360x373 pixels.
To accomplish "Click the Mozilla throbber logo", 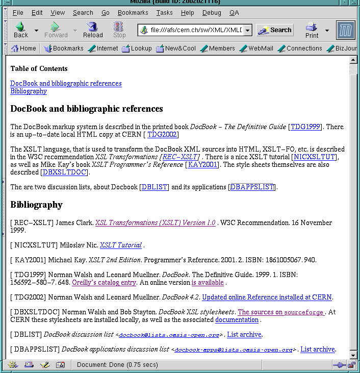I will (x=346, y=30).
